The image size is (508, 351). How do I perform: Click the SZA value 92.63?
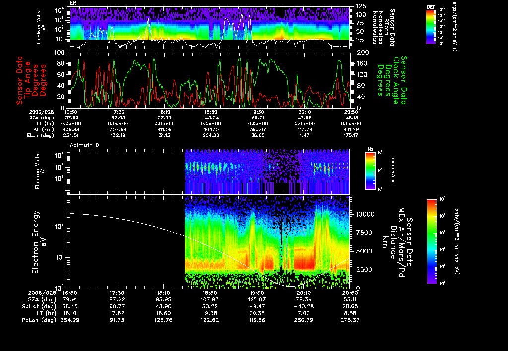click(x=118, y=118)
